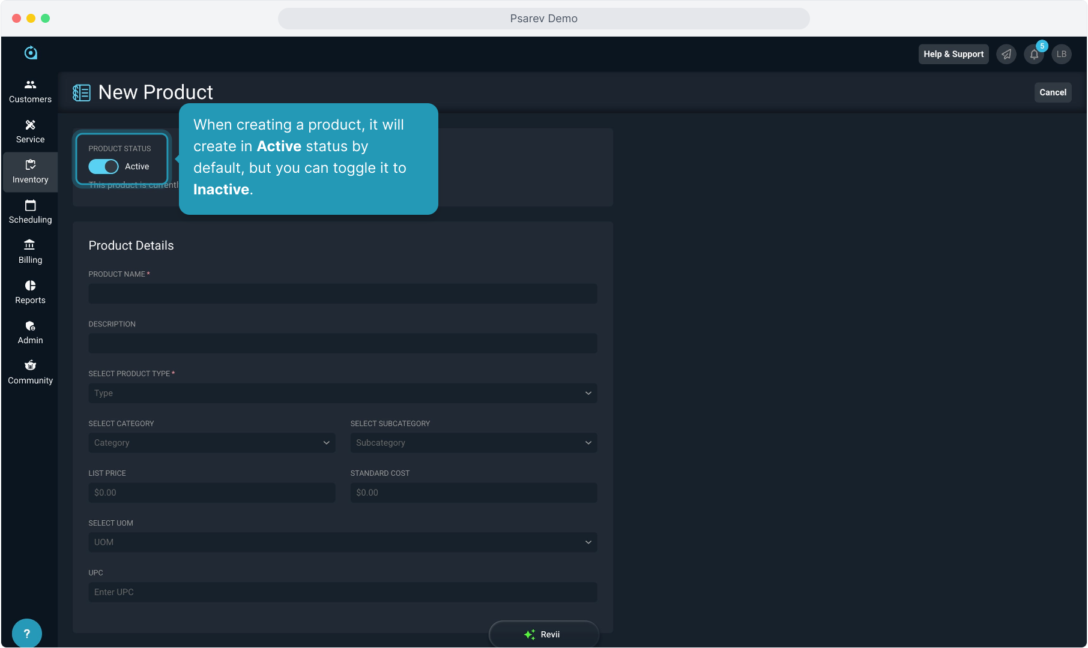Open the Scheduling calendar icon

coord(30,205)
